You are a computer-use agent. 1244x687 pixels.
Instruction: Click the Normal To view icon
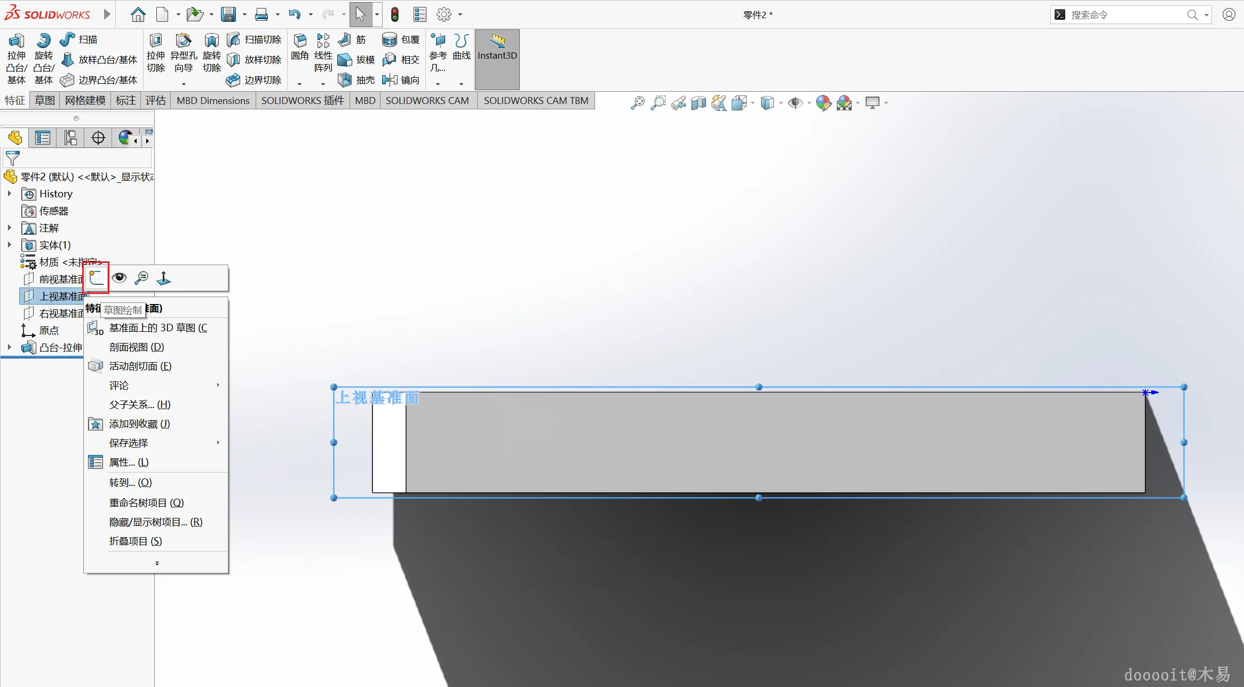click(x=164, y=277)
